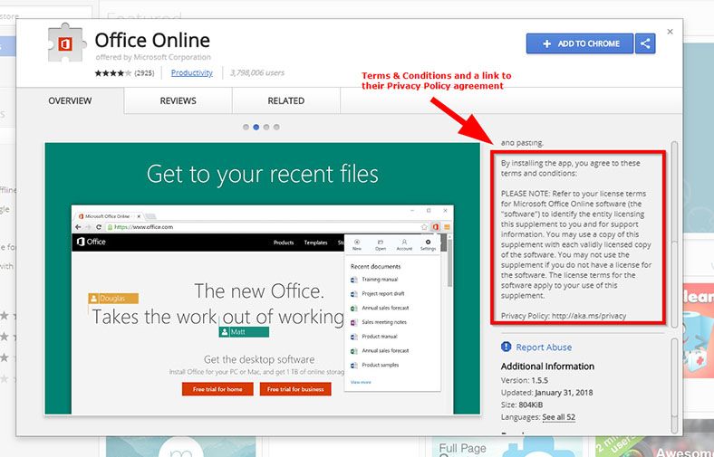
Task: Click the Office extension icon in pictured toolbar
Action: [436, 226]
